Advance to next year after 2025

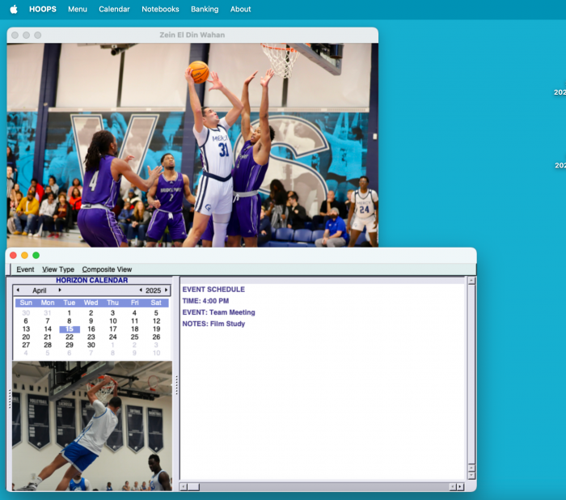[167, 290]
